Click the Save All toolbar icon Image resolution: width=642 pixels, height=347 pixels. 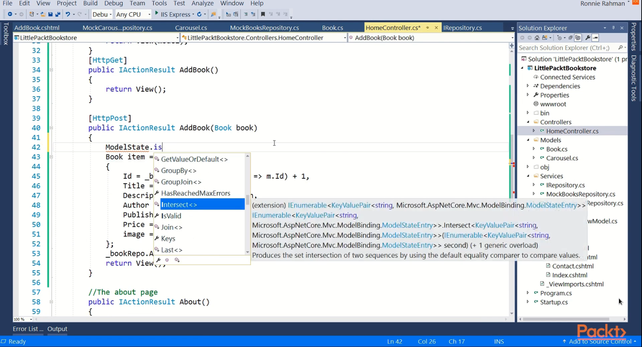click(57, 14)
